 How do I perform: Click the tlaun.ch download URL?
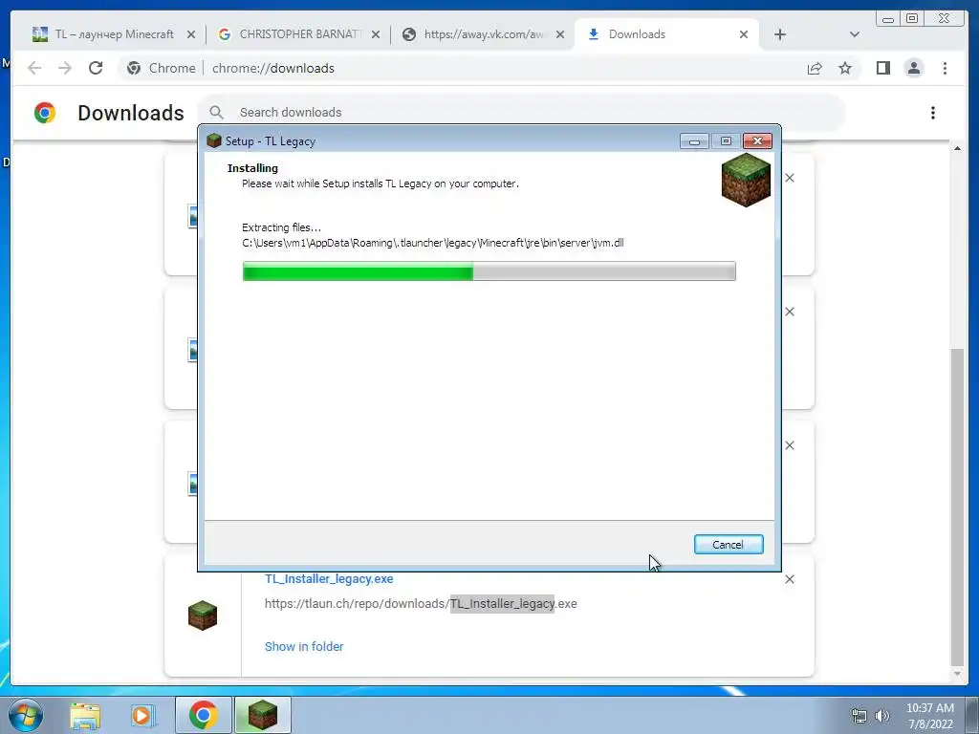[421, 604]
